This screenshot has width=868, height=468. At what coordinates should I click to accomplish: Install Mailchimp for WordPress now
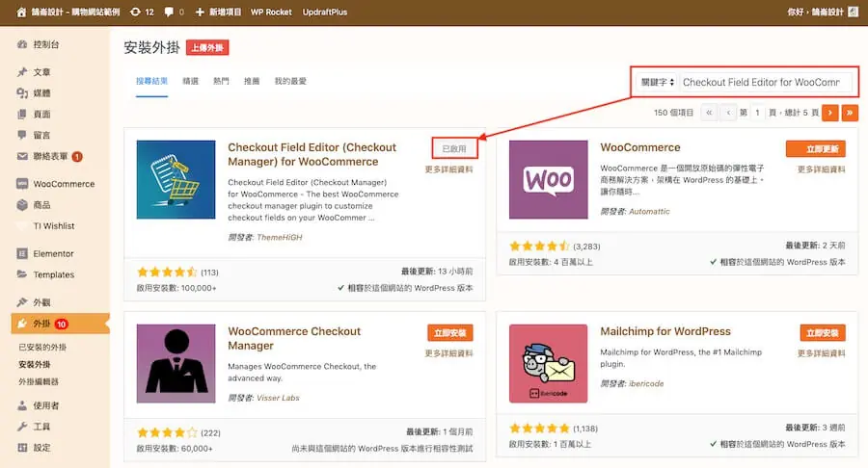823,332
